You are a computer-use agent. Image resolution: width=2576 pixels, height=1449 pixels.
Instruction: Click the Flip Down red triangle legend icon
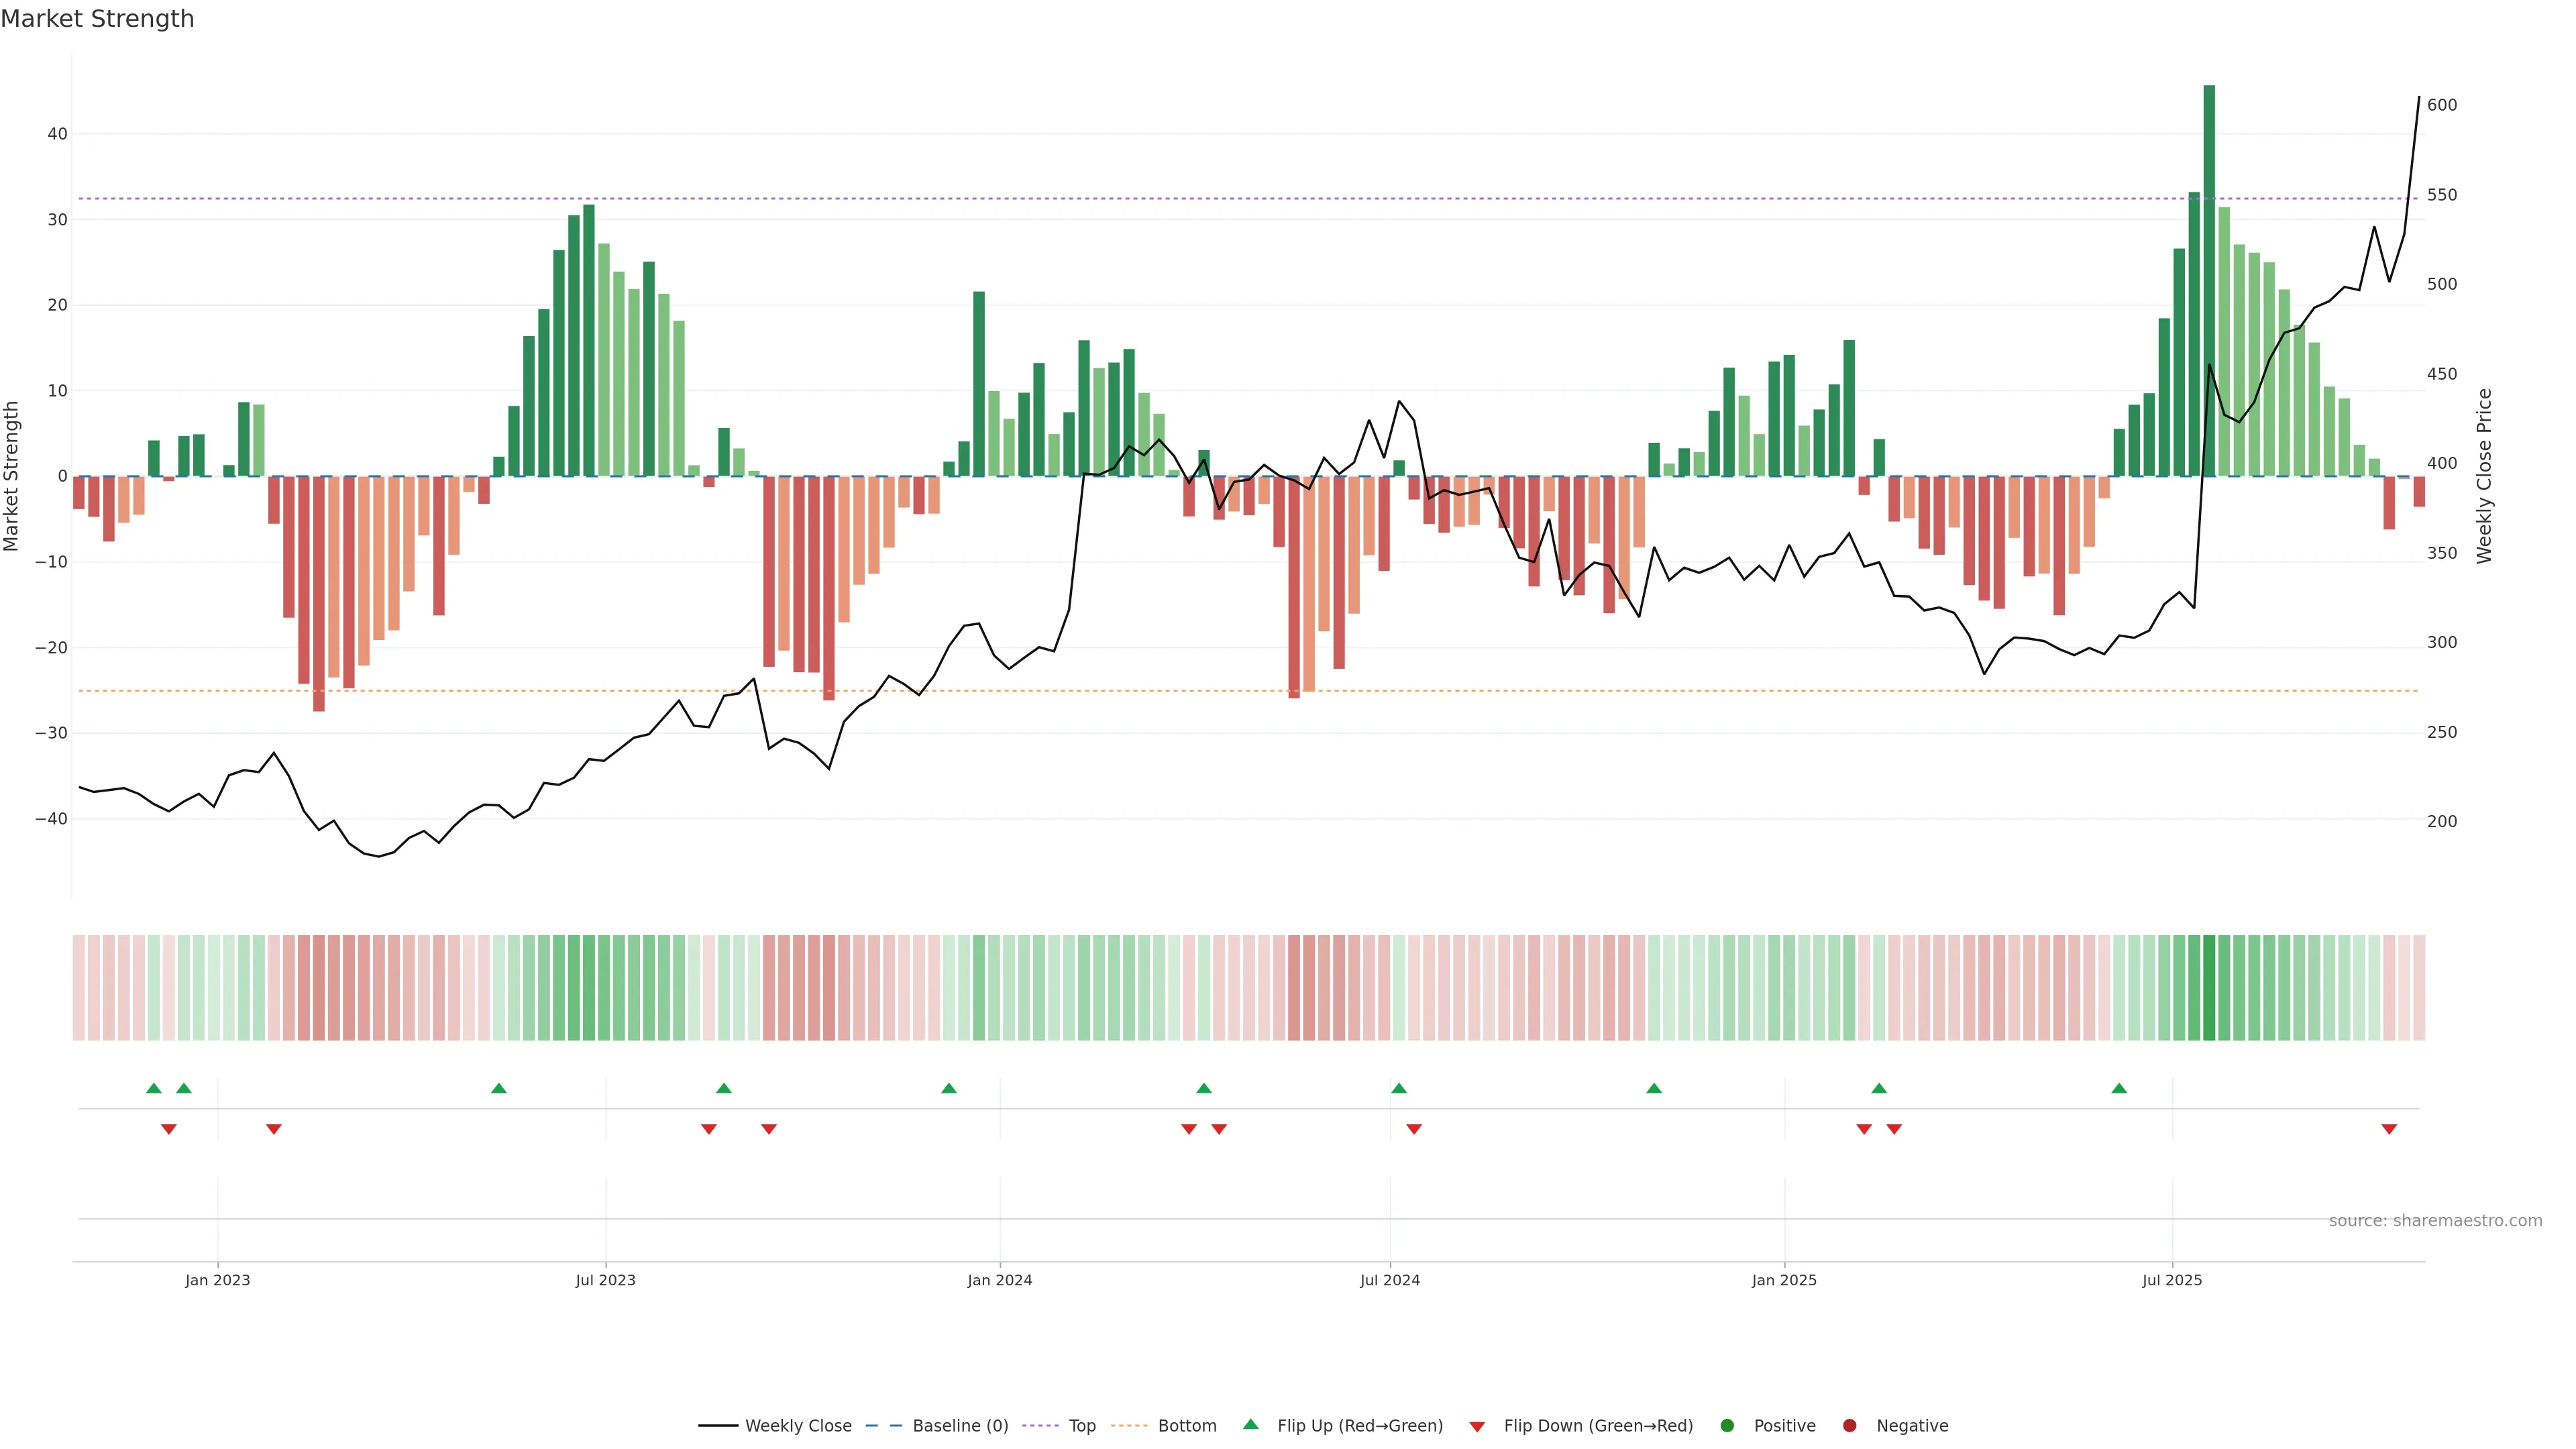coord(1477,1427)
